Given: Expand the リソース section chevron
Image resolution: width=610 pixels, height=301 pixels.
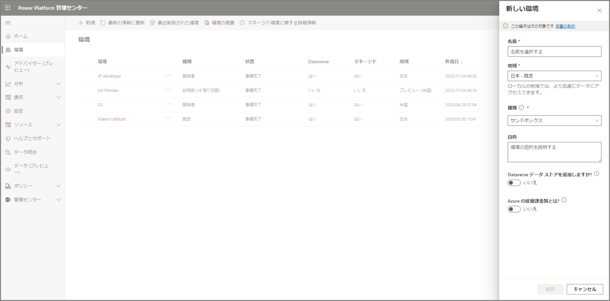Looking at the screenshot, I should pyautogui.click(x=58, y=125).
